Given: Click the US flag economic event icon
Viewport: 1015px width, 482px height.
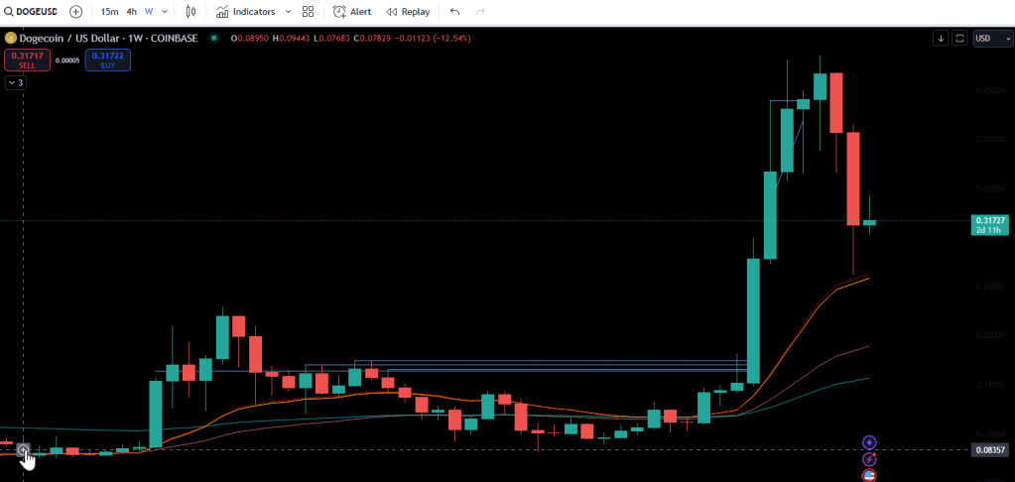Looking at the screenshot, I should point(869,476).
